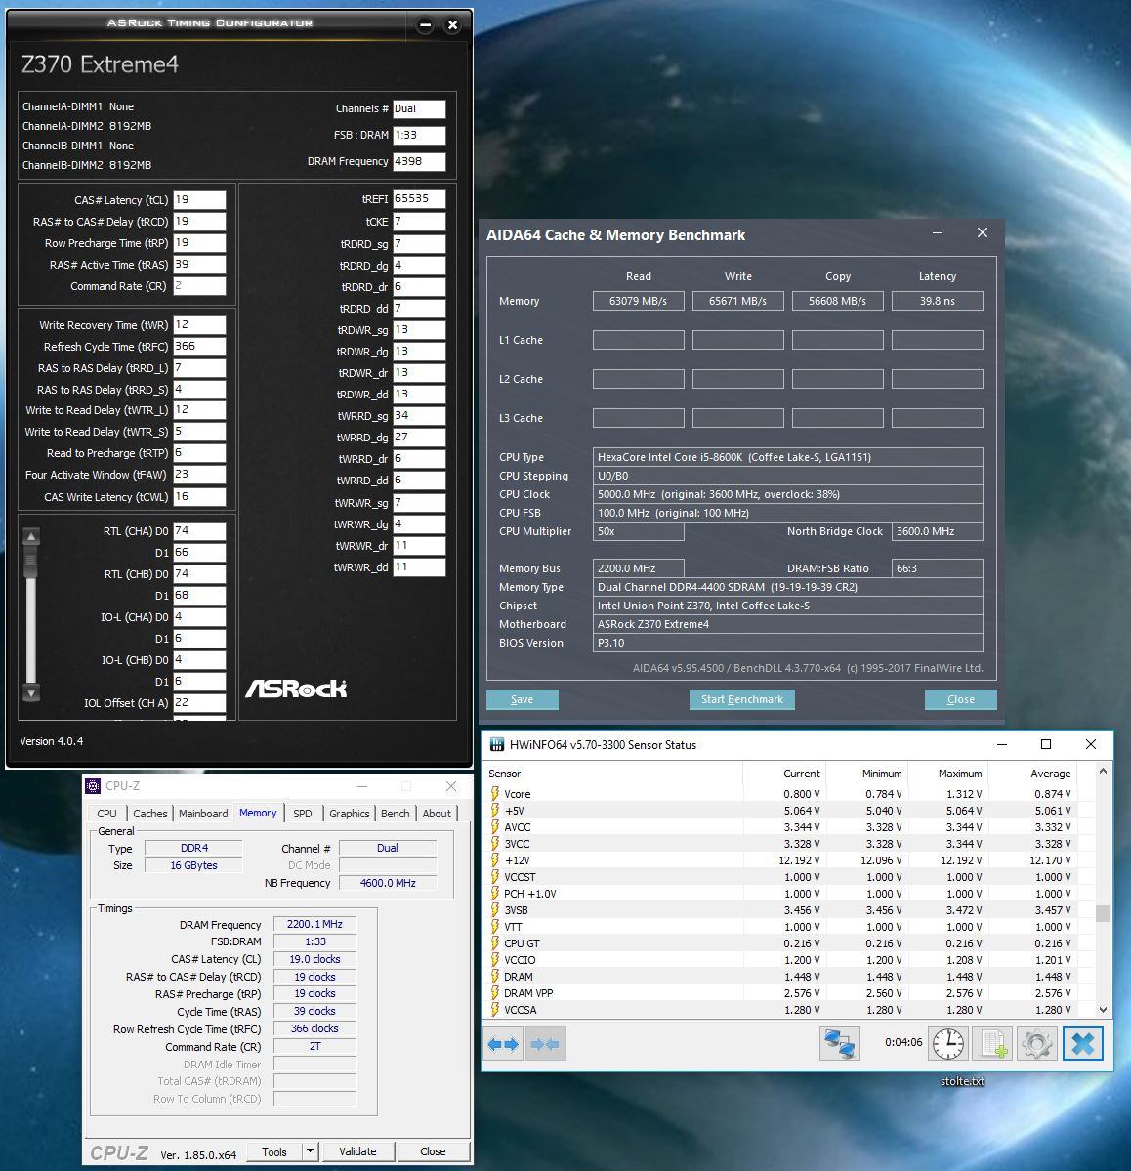Click HWiNFO expand sensor columns arrows icon

[x=504, y=1043]
